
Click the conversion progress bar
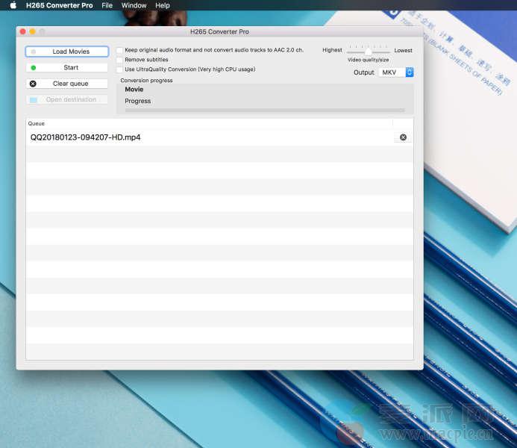click(x=265, y=110)
